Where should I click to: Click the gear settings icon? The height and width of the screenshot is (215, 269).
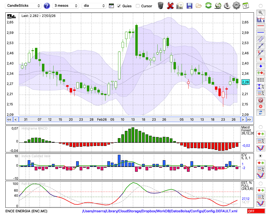point(236,5)
